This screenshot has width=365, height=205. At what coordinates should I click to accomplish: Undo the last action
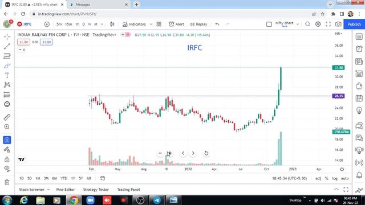(x=217, y=24)
